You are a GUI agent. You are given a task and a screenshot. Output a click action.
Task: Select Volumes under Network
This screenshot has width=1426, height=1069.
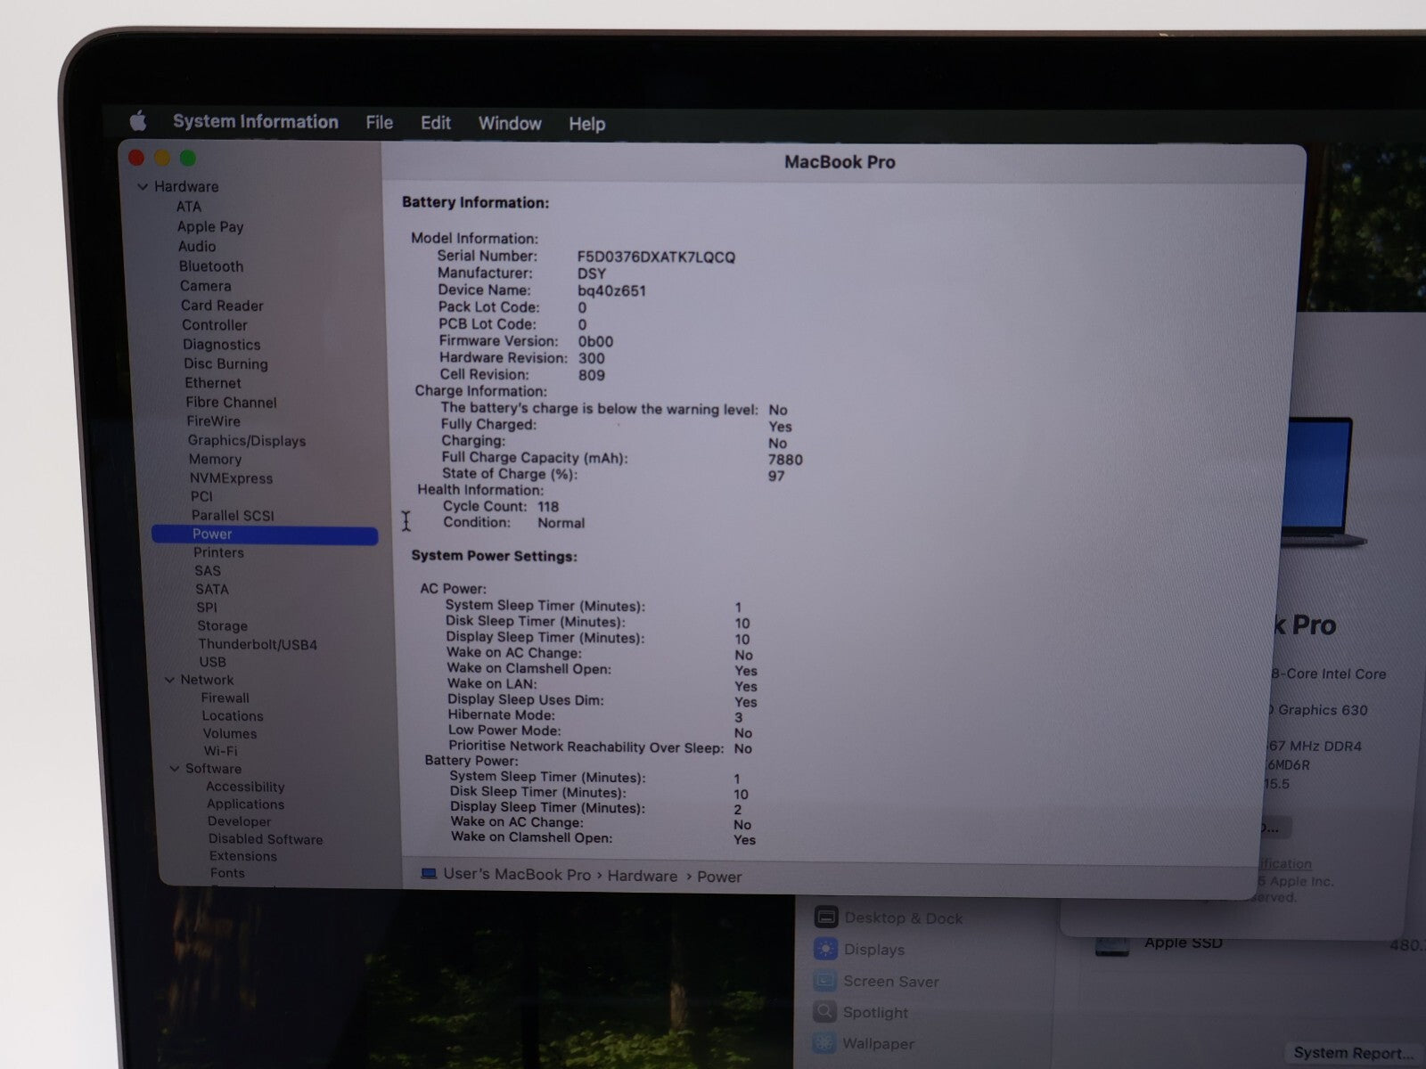pyautogui.click(x=229, y=734)
